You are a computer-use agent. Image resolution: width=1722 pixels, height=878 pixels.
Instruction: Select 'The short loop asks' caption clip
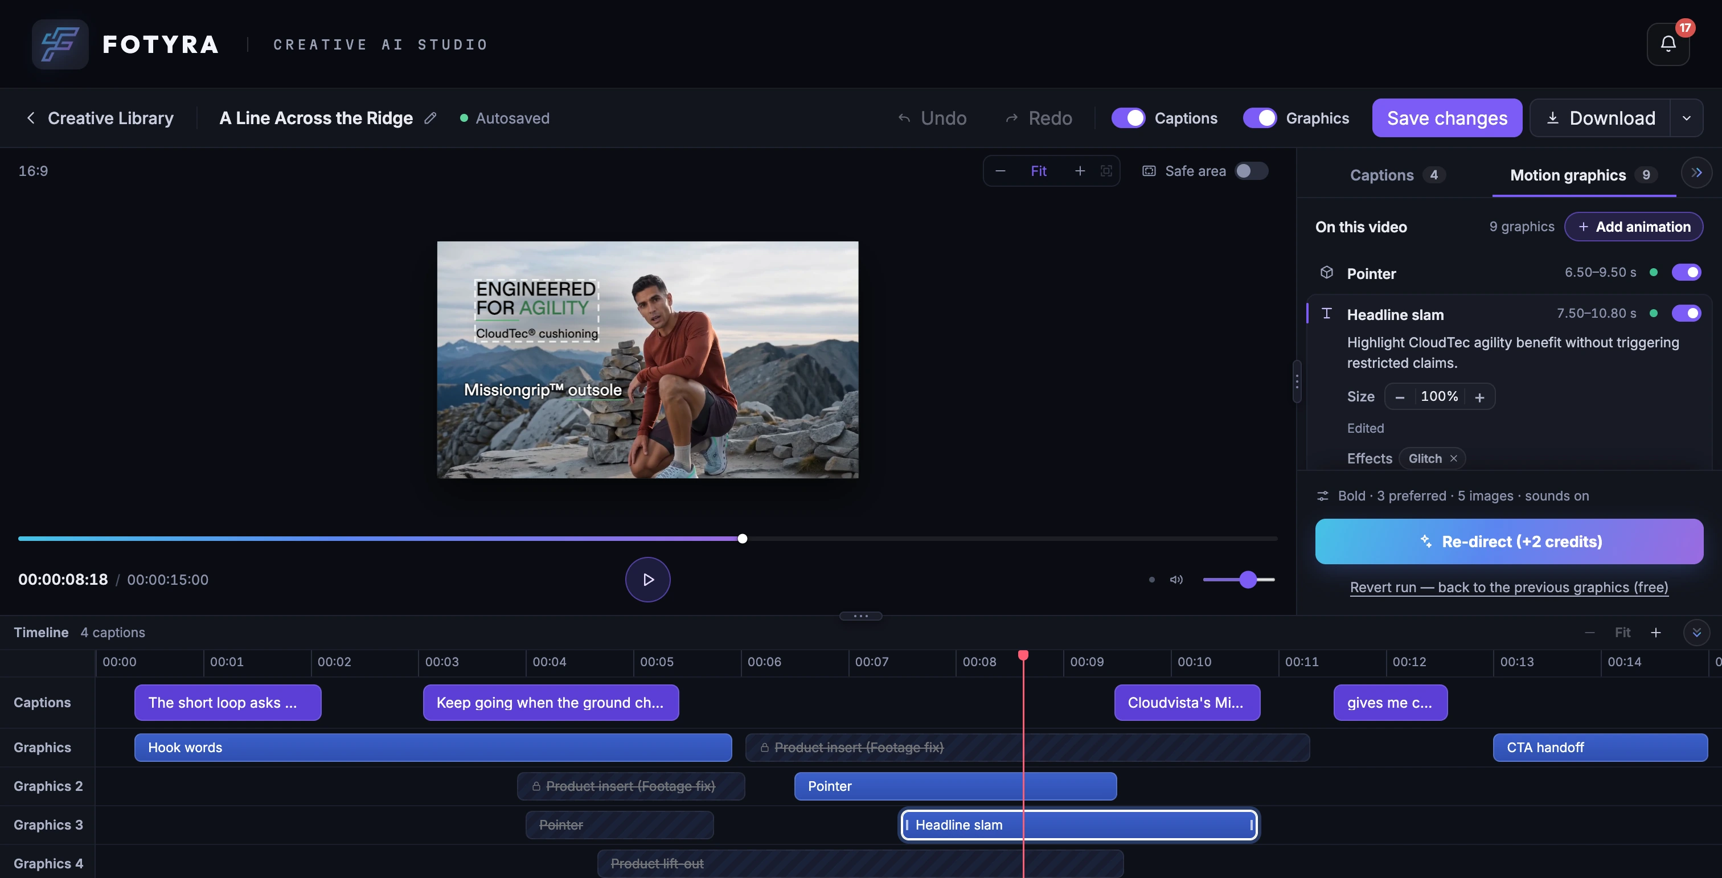click(x=227, y=702)
